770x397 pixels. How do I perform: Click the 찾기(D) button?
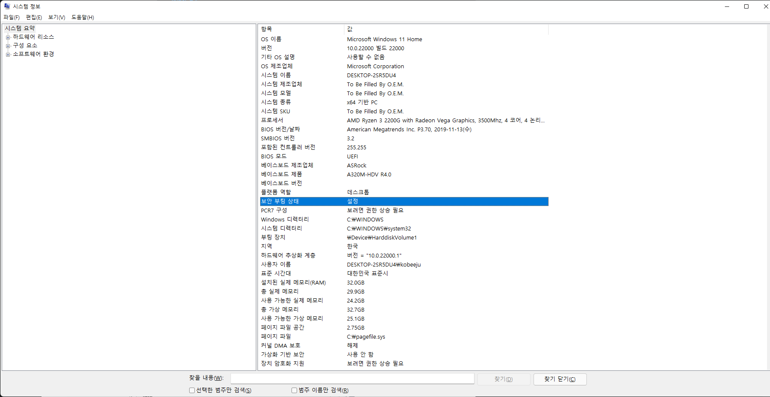click(x=503, y=379)
